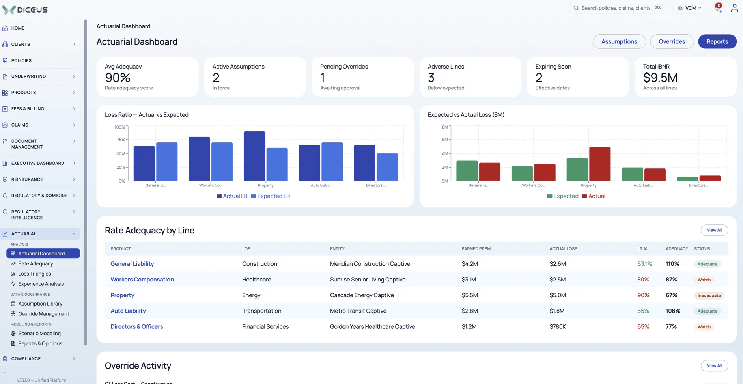Click the Reports button
Image resolution: width=743 pixels, height=384 pixels.
(717, 41)
